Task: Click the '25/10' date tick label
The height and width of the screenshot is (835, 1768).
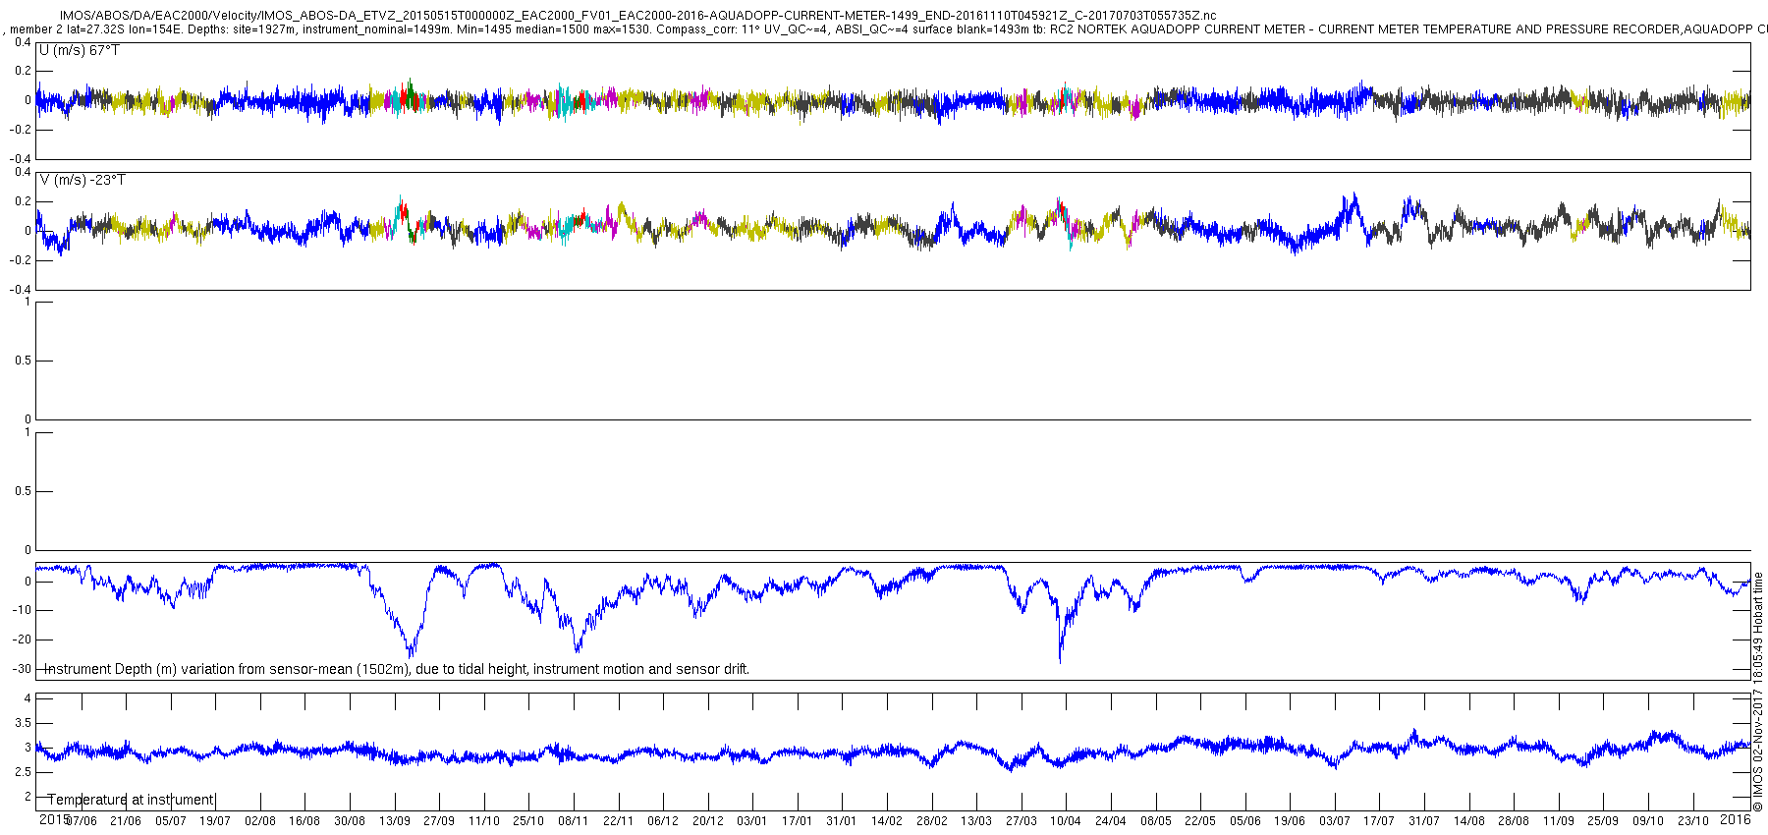Action: (x=528, y=821)
